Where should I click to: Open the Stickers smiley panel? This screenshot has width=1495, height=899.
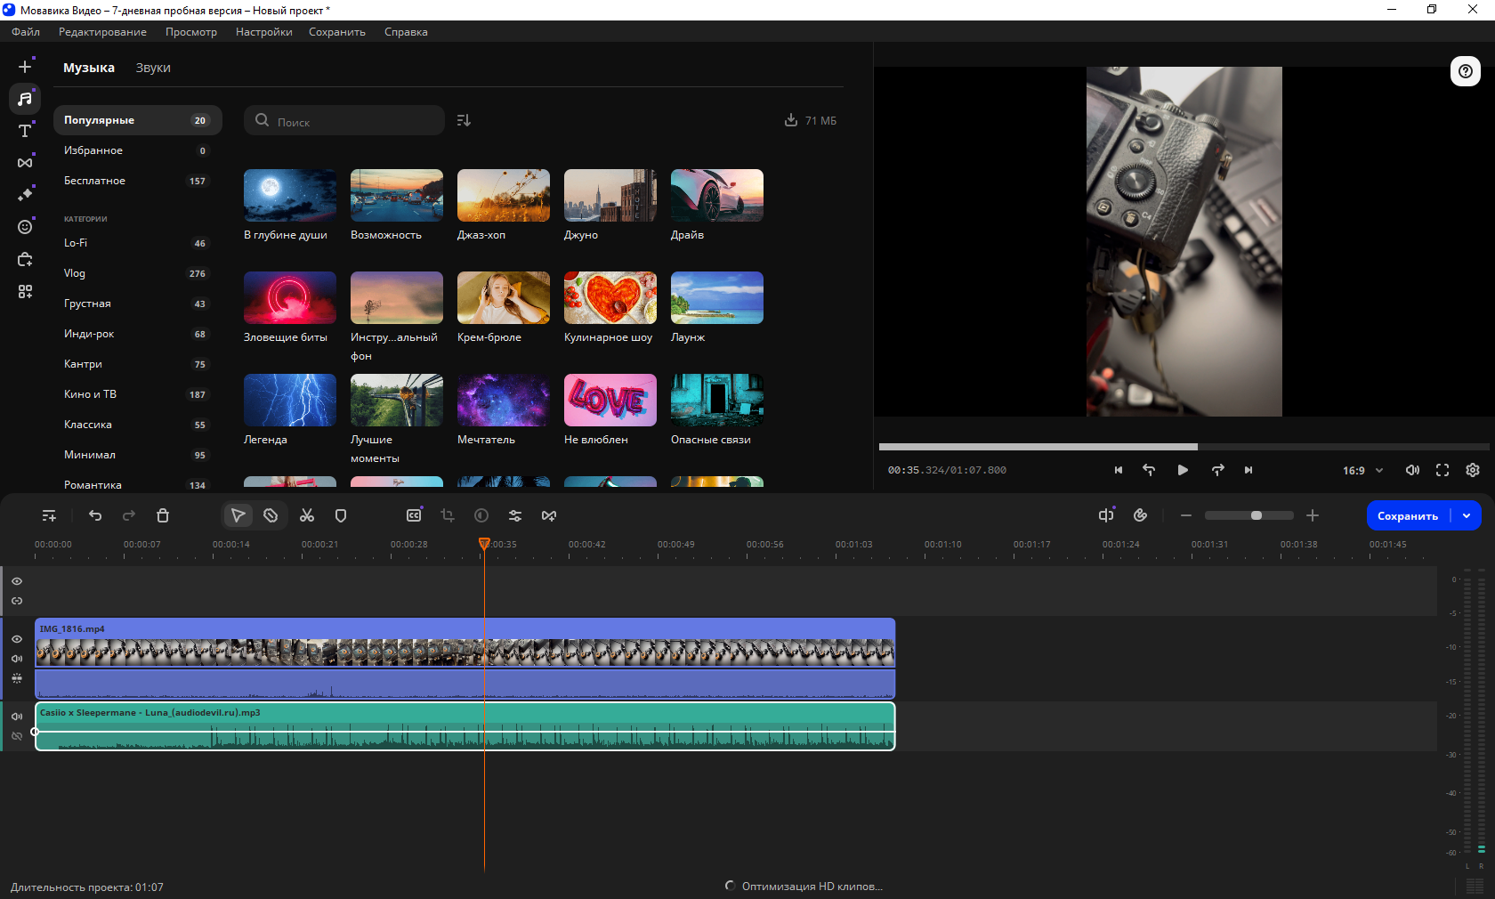click(25, 227)
